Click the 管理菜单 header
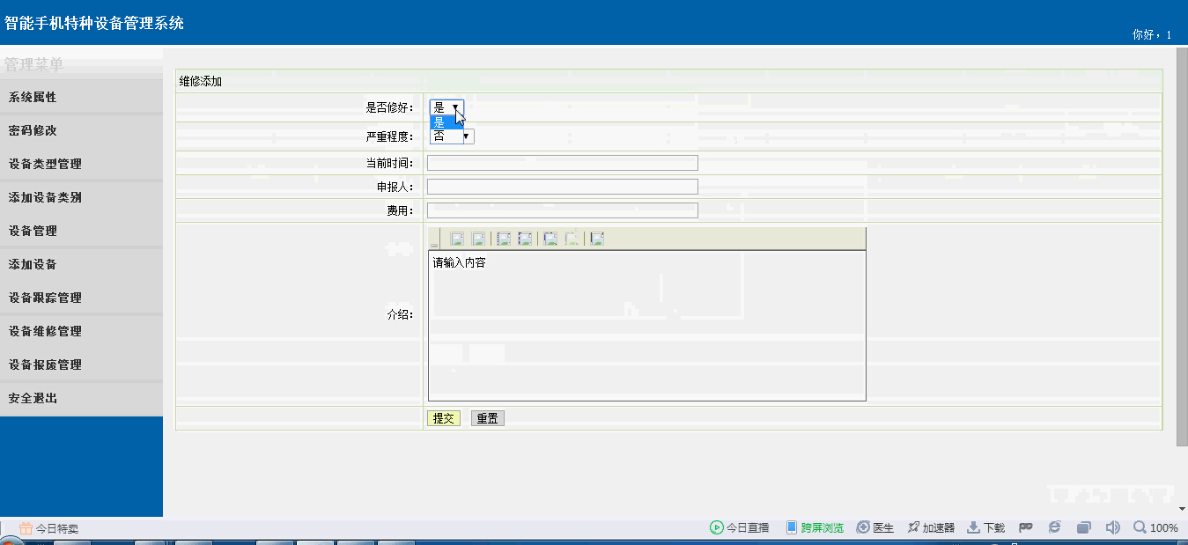 33,64
